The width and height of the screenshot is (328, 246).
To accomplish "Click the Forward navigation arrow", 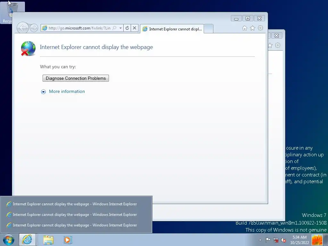I will (34, 28).
